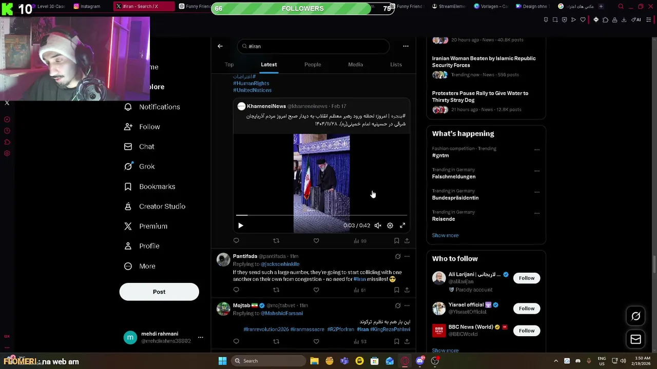Bookmark the KhameneiNews video post
Image resolution: width=657 pixels, height=369 pixels.
[x=397, y=240]
